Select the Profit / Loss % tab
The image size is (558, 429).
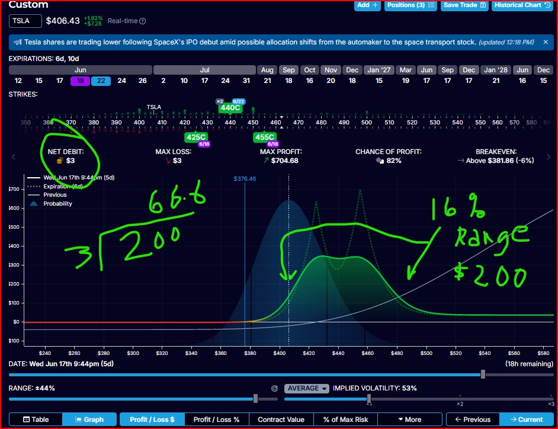click(x=216, y=420)
